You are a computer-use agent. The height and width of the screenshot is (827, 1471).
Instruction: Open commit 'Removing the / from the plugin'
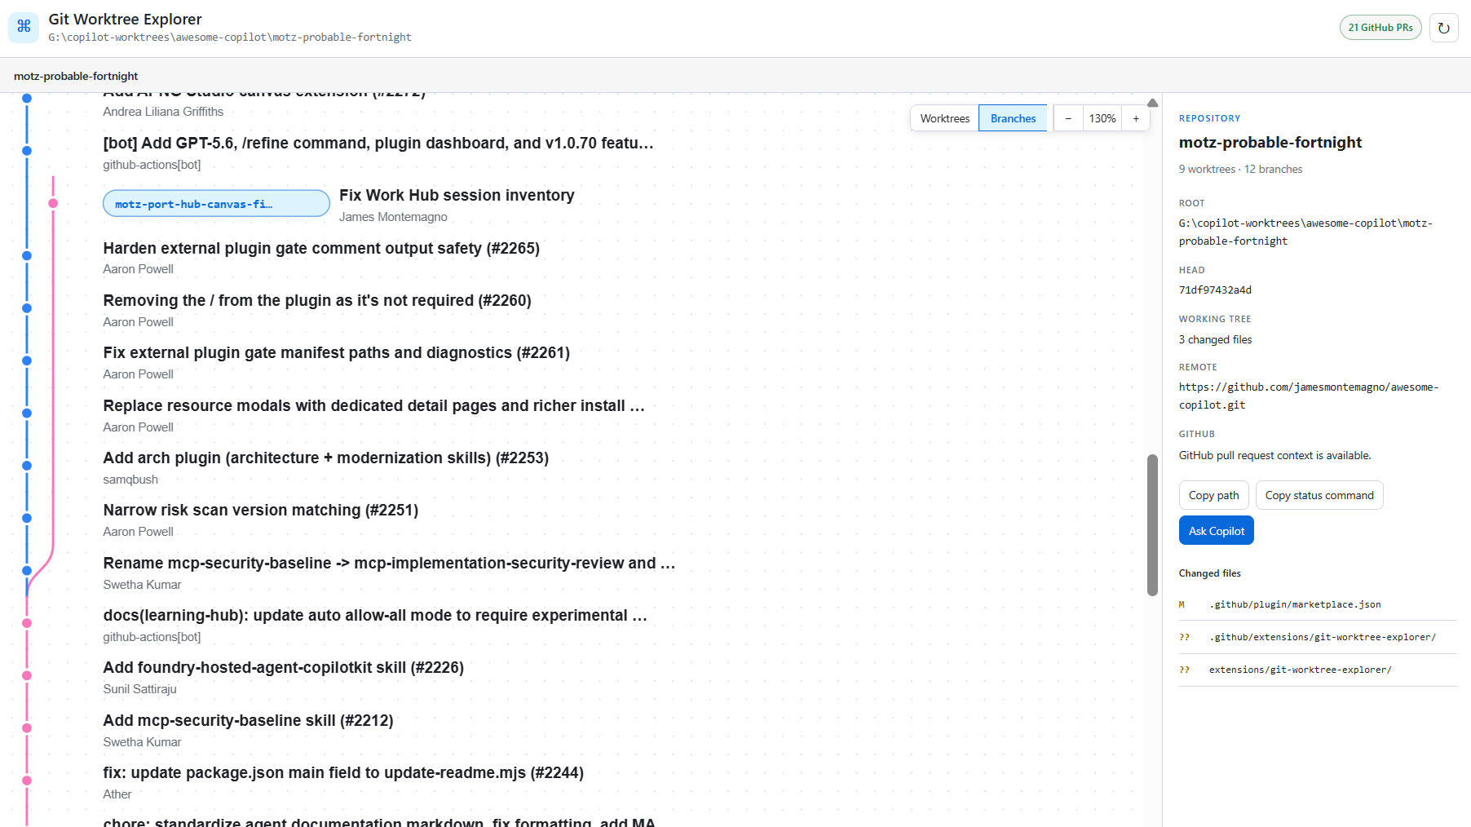click(x=317, y=301)
